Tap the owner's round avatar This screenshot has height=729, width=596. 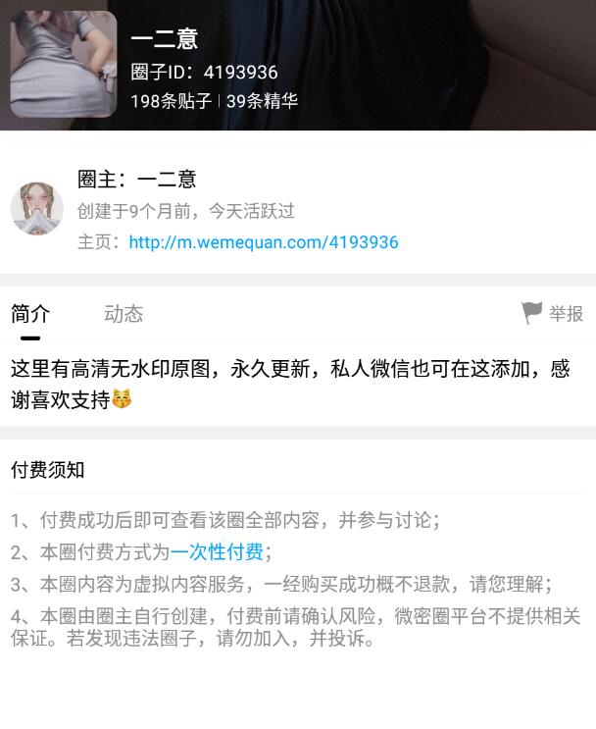pyautogui.click(x=36, y=208)
